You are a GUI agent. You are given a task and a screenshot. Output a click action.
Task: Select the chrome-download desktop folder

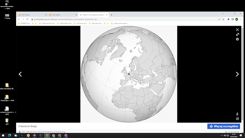[7, 86]
